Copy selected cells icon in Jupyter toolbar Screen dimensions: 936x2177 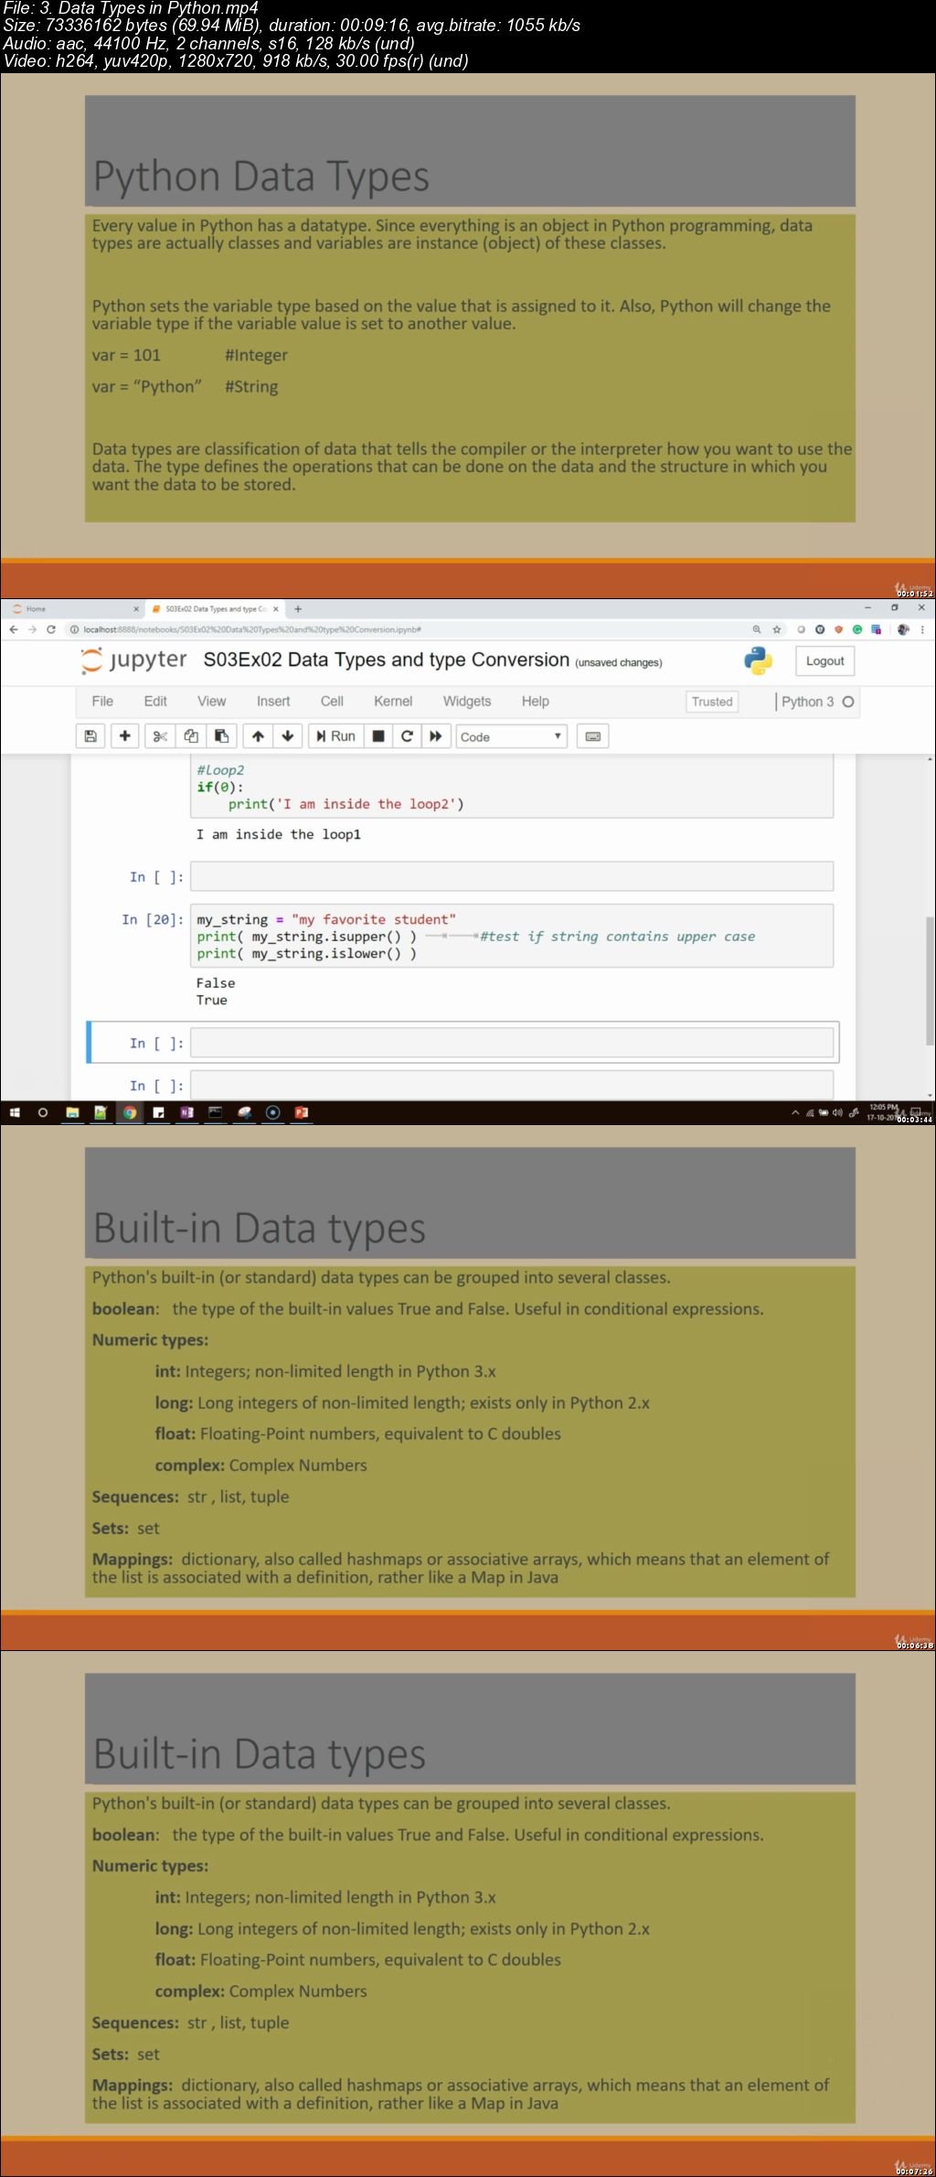click(191, 736)
